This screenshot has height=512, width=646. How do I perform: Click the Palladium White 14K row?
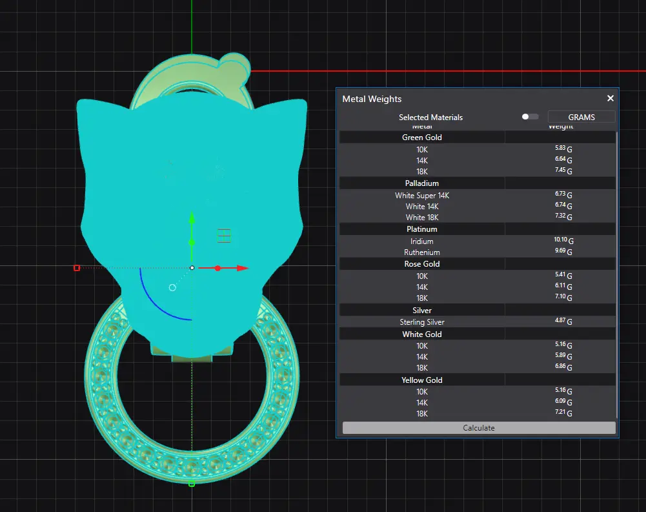477,207
